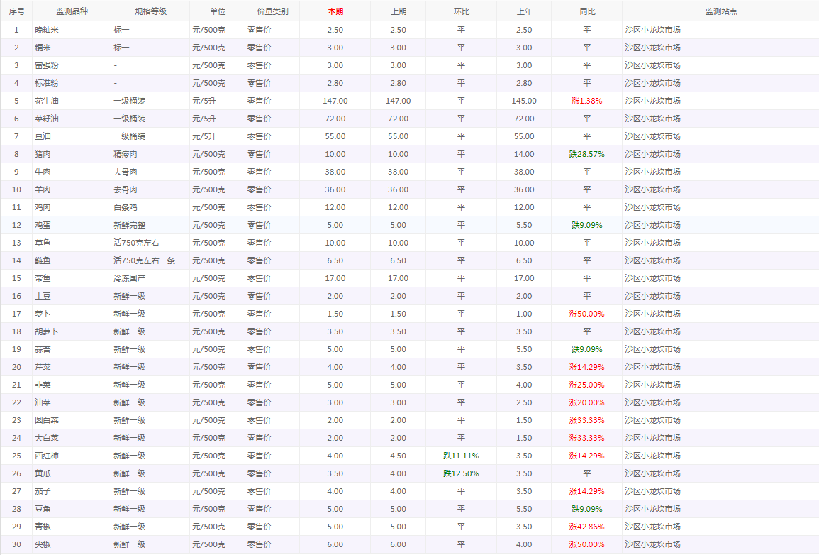819x555 pixels.
Task: Select the 监测站点 column header
Action: click(x=720, y=11)
